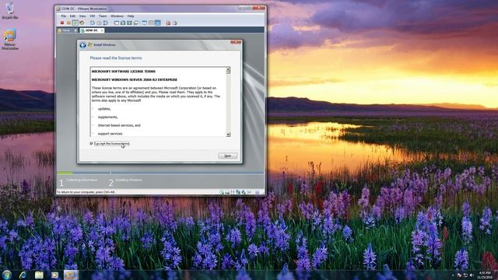
Task: Click the Next button in the installer
Action: tap(227, 156)
